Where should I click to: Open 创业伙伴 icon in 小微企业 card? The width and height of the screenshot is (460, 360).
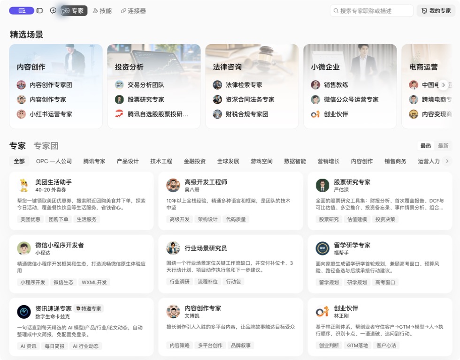315,114
